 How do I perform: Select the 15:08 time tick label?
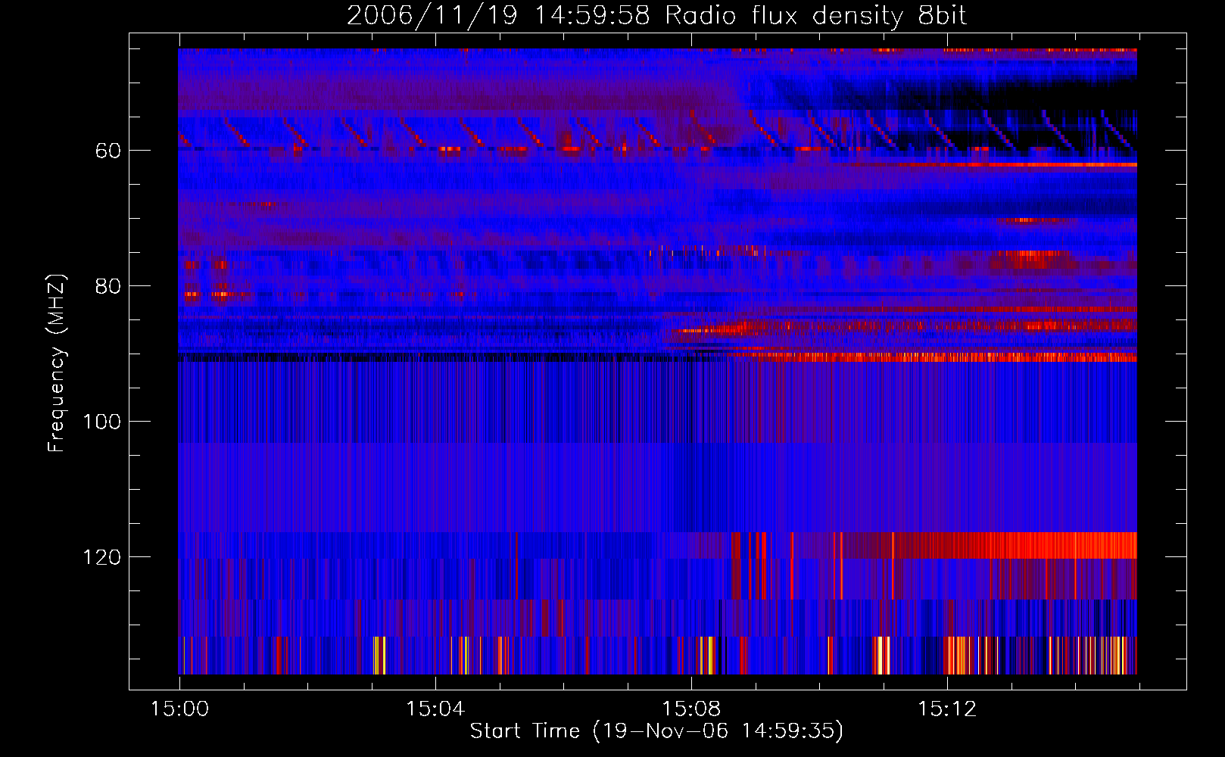pos(691,709)
